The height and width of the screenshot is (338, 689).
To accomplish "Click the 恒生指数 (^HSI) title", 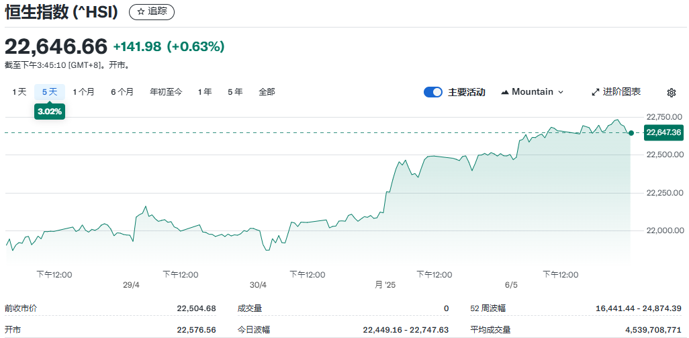I will click(x=62, y=12).
